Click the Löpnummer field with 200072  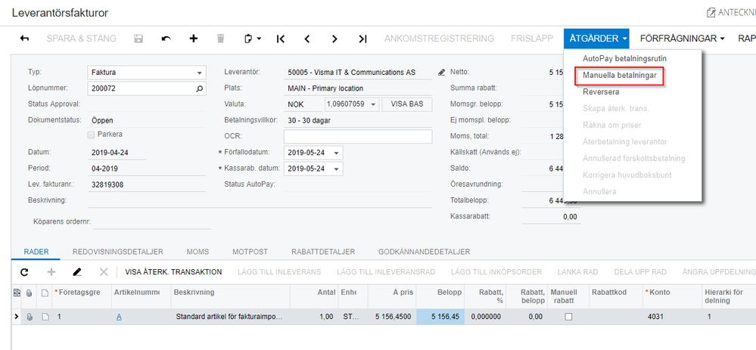[147, 88]
